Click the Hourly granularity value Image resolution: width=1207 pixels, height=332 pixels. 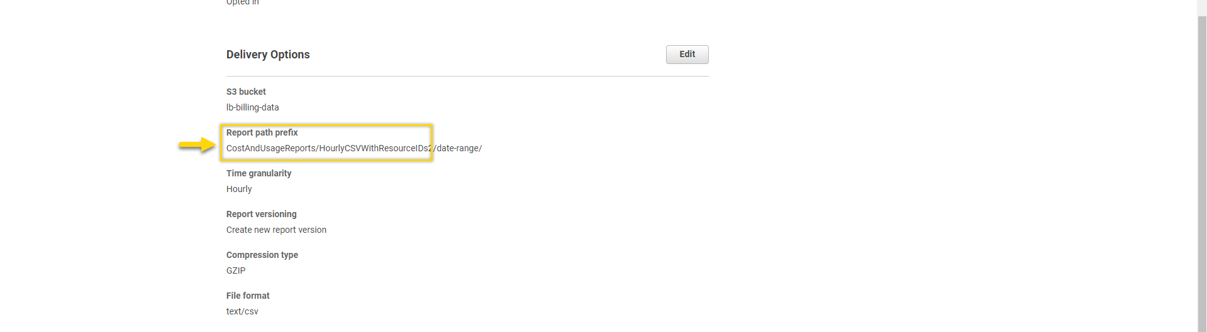click(x=239, y=189)
